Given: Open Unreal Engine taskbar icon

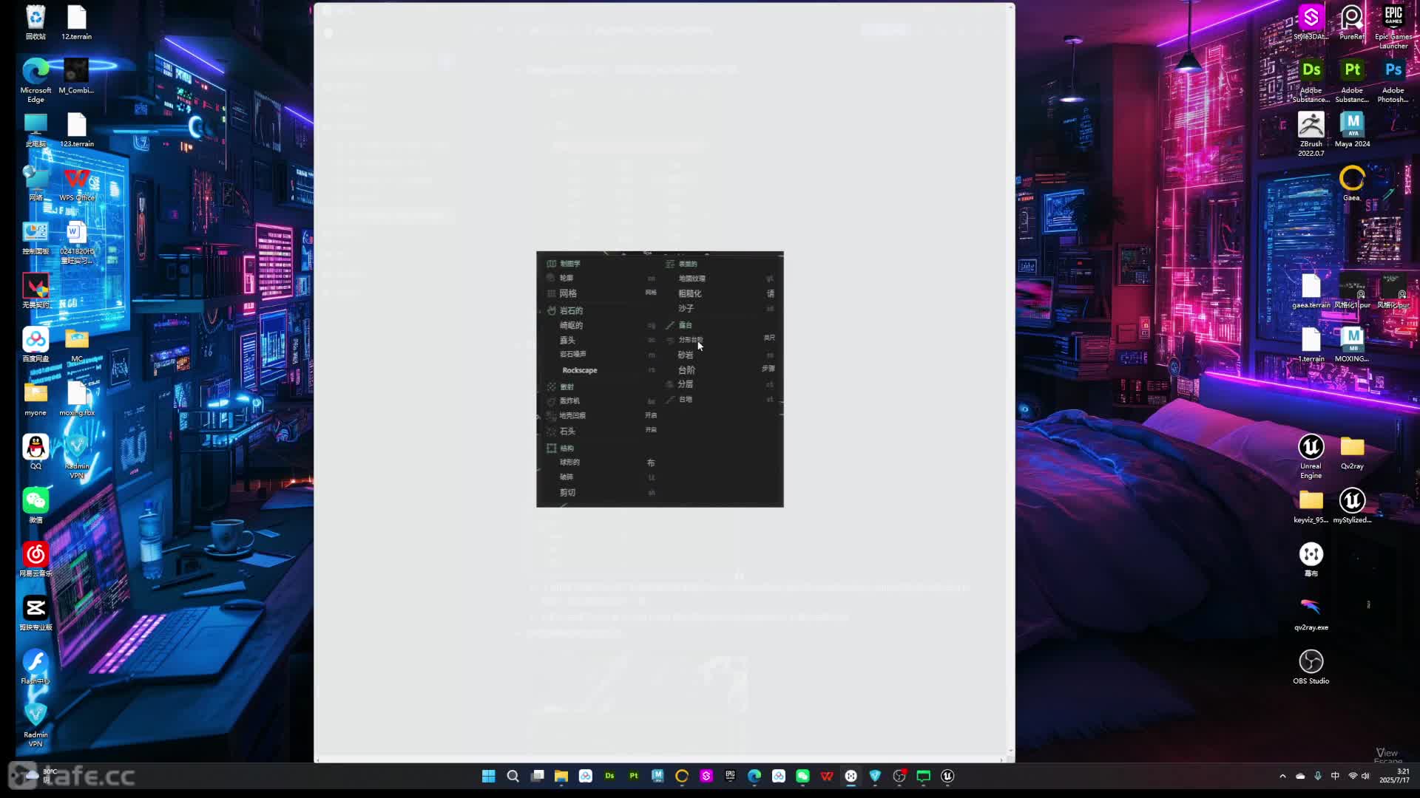Looking at the screenshot, I should 947,776.
